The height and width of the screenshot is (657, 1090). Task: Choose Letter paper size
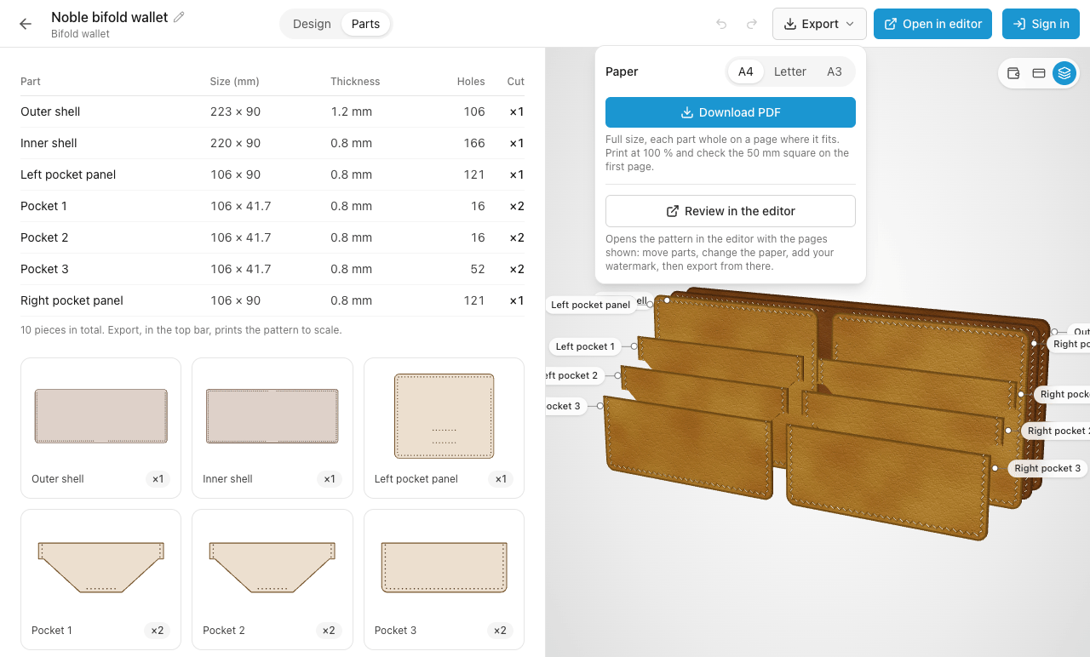click(x=790, y=71)
